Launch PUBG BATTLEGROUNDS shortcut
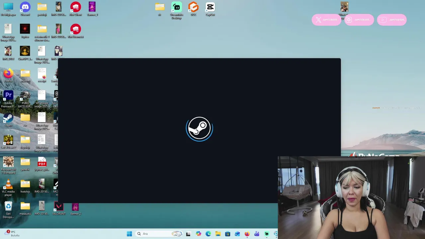This screenshot has height=239, width=425. tap(25, 99)
